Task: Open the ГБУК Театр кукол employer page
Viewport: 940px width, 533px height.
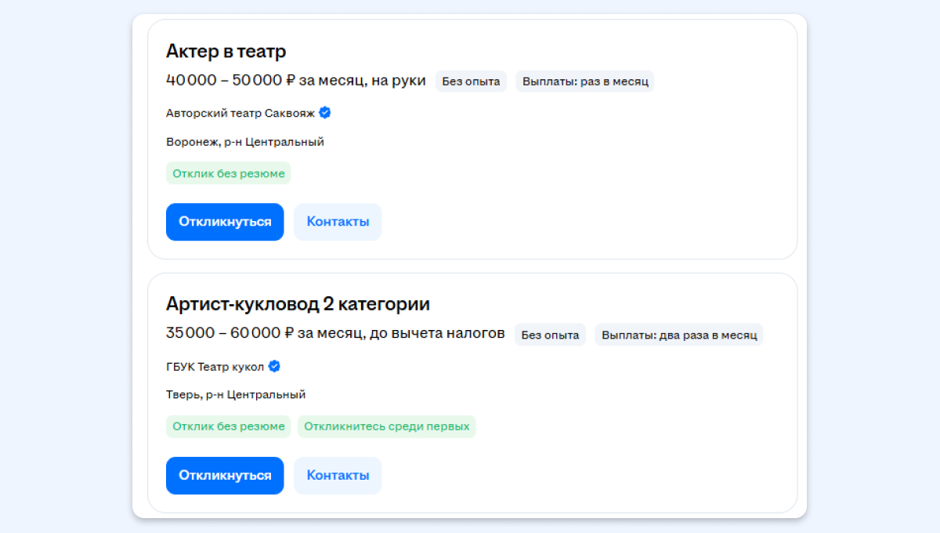Action: [x=215, y=367]
